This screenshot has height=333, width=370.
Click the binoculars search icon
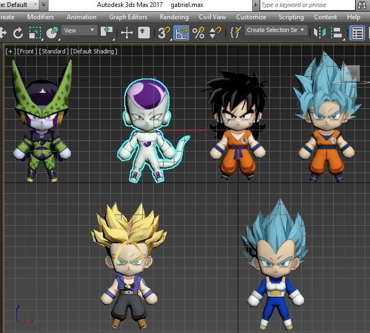362,5
